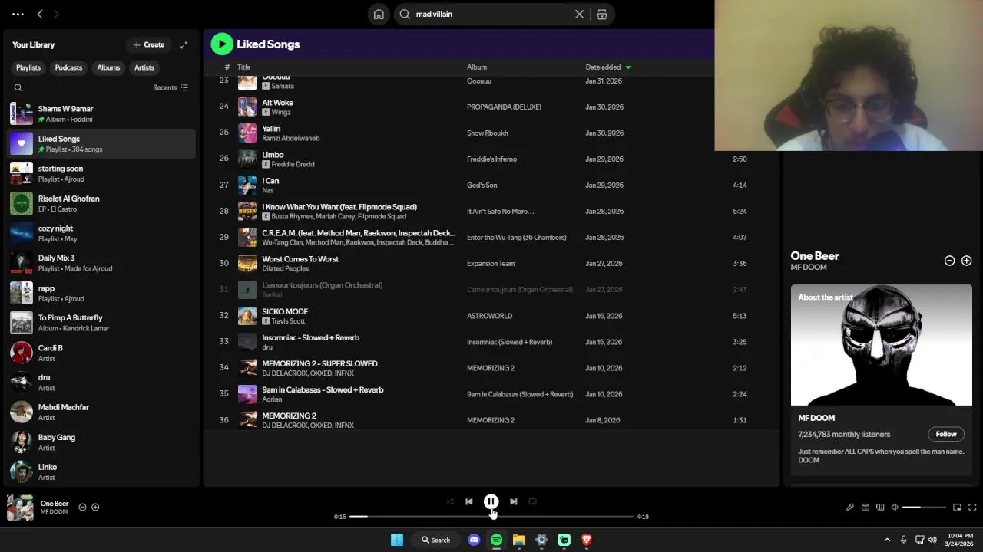This screenshot has height=552, width=983.
Task: Skip to the next track
Action: (x=513, y=501)
